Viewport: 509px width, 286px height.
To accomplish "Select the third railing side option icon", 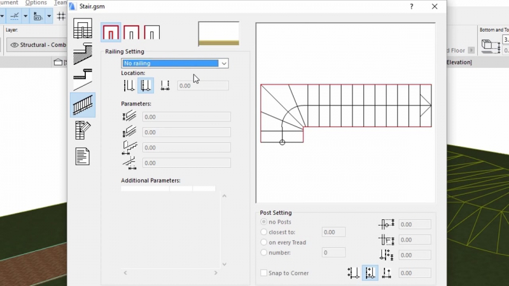I will click(x=151, y=32).
